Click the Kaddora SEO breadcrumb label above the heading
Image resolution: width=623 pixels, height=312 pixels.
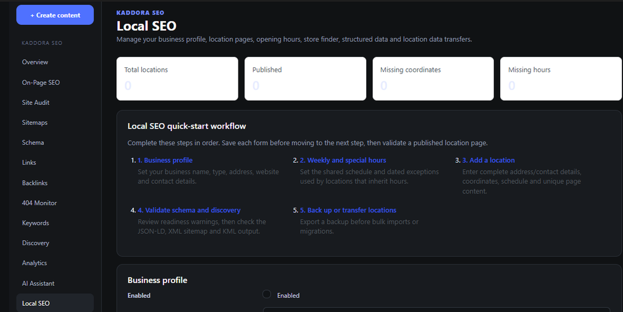coord(141,13)
